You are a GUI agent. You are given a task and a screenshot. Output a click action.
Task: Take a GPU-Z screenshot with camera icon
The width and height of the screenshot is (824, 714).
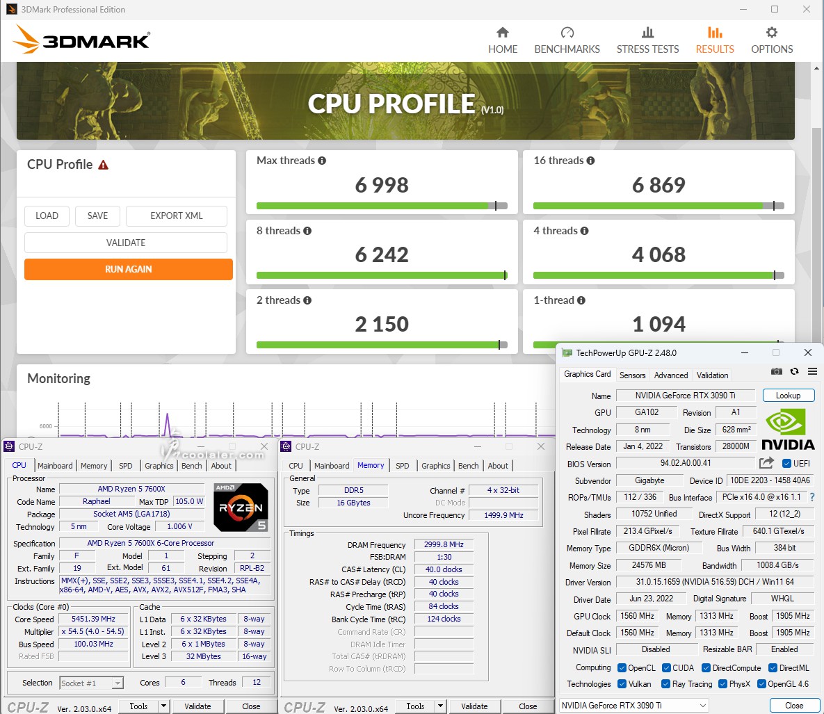(x=776, y=371)
